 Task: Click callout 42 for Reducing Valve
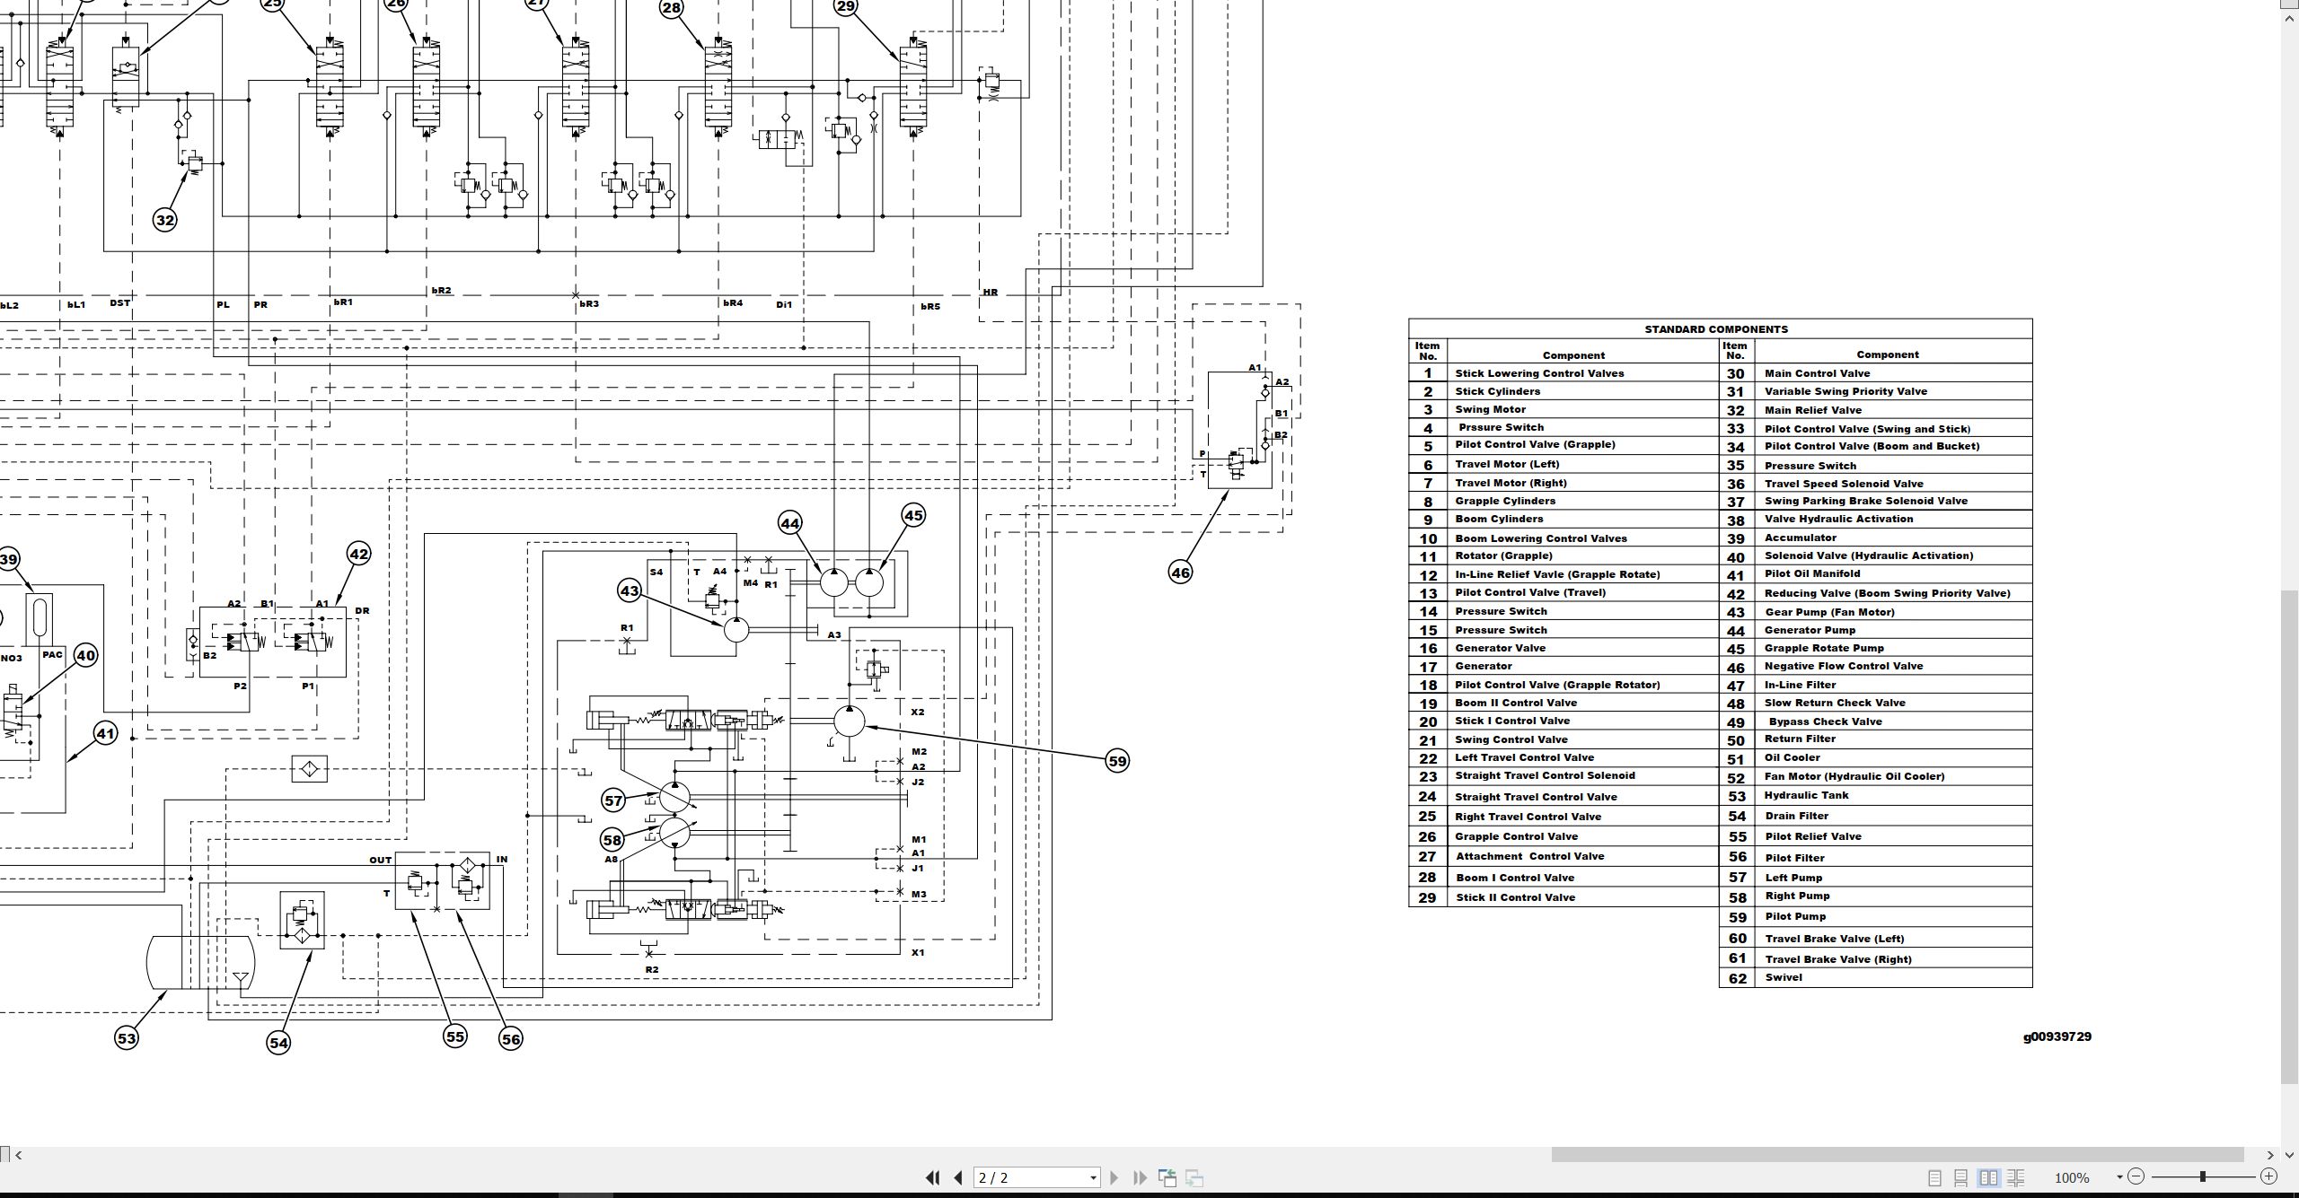click(x=358, y=554)
